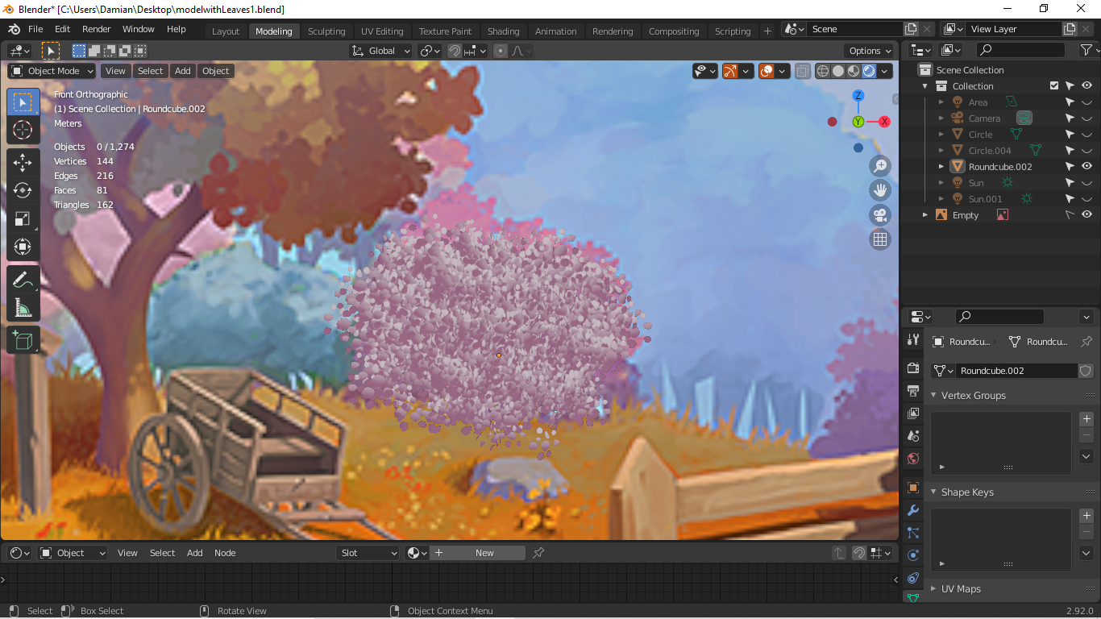Screen dimensions: 1101x619
Task: Open Particle properties tab
Action: tap(913, 533)
